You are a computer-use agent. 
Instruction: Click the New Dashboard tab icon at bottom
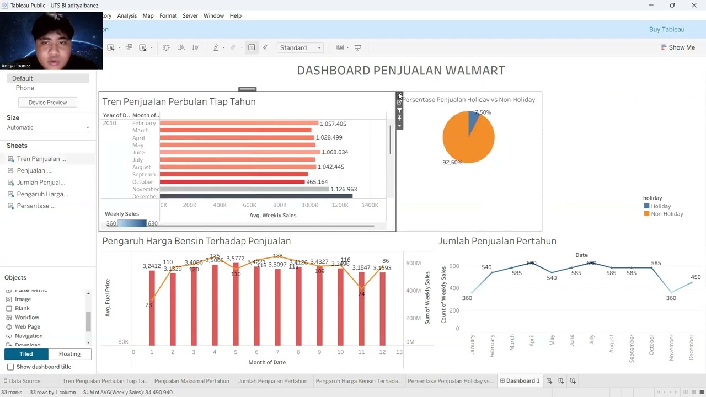pyautogui.click(x=561, y=381)
